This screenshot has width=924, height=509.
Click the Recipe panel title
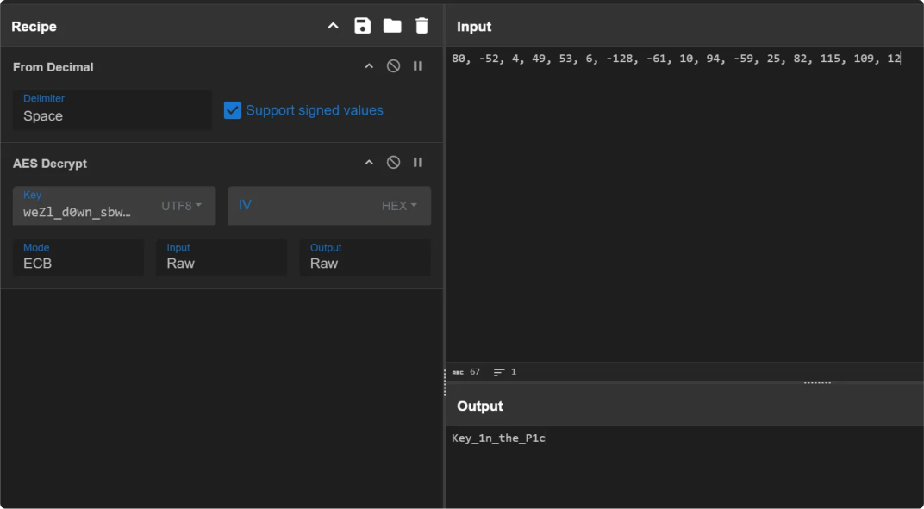(x=34, y=27)
